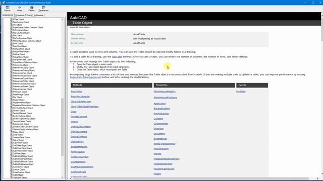This screenshot has height=181, width=323.
Task: Open the HasExtensionDictionary property link
Action: coord(167,159)
